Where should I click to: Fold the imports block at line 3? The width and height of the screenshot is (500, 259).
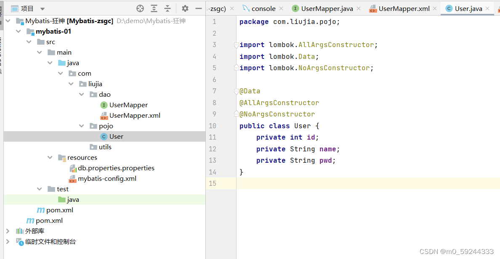pos(236,45)
